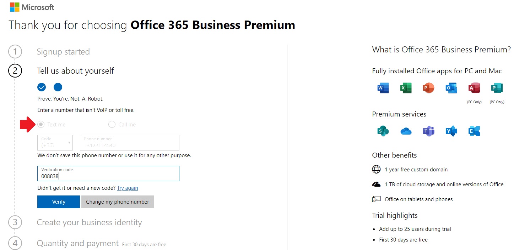Click the Phone number field
Image resolution: width=519 pixels, height=250 pixels.
click(129, 143)
